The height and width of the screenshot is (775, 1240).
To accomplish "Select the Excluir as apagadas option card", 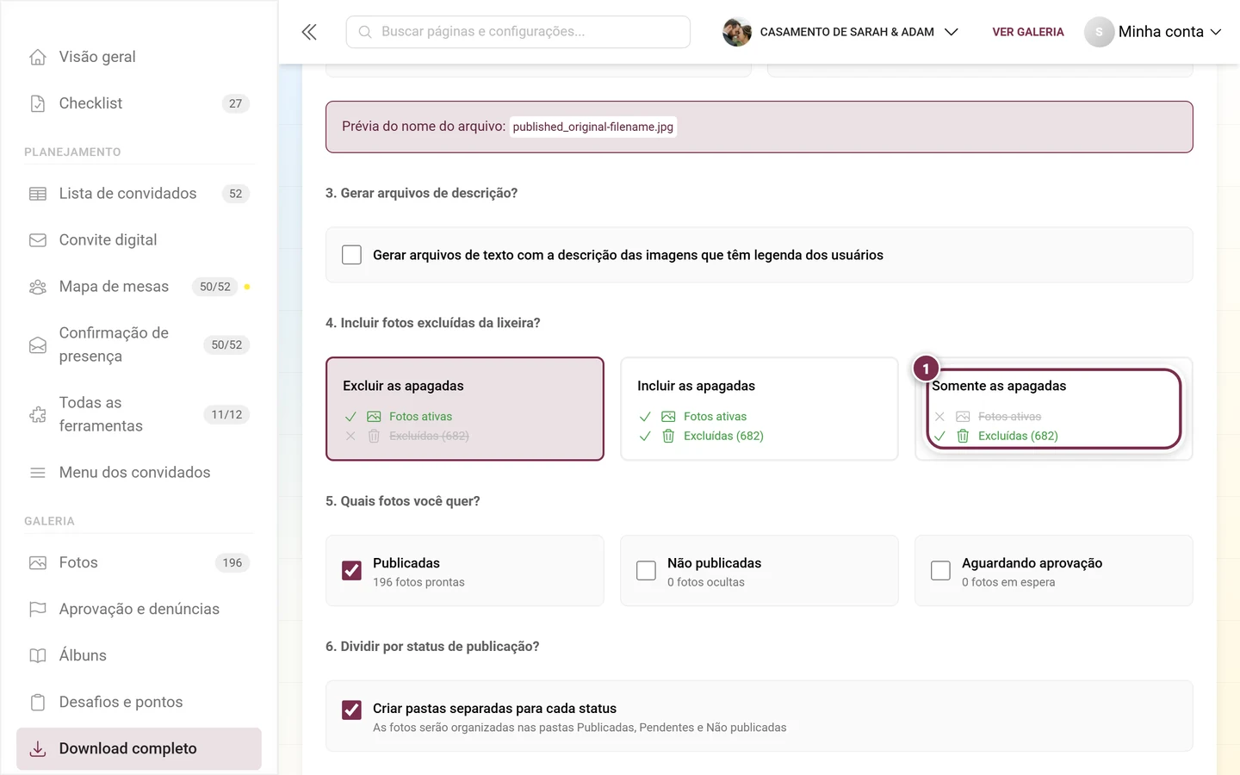I will 465,409.
